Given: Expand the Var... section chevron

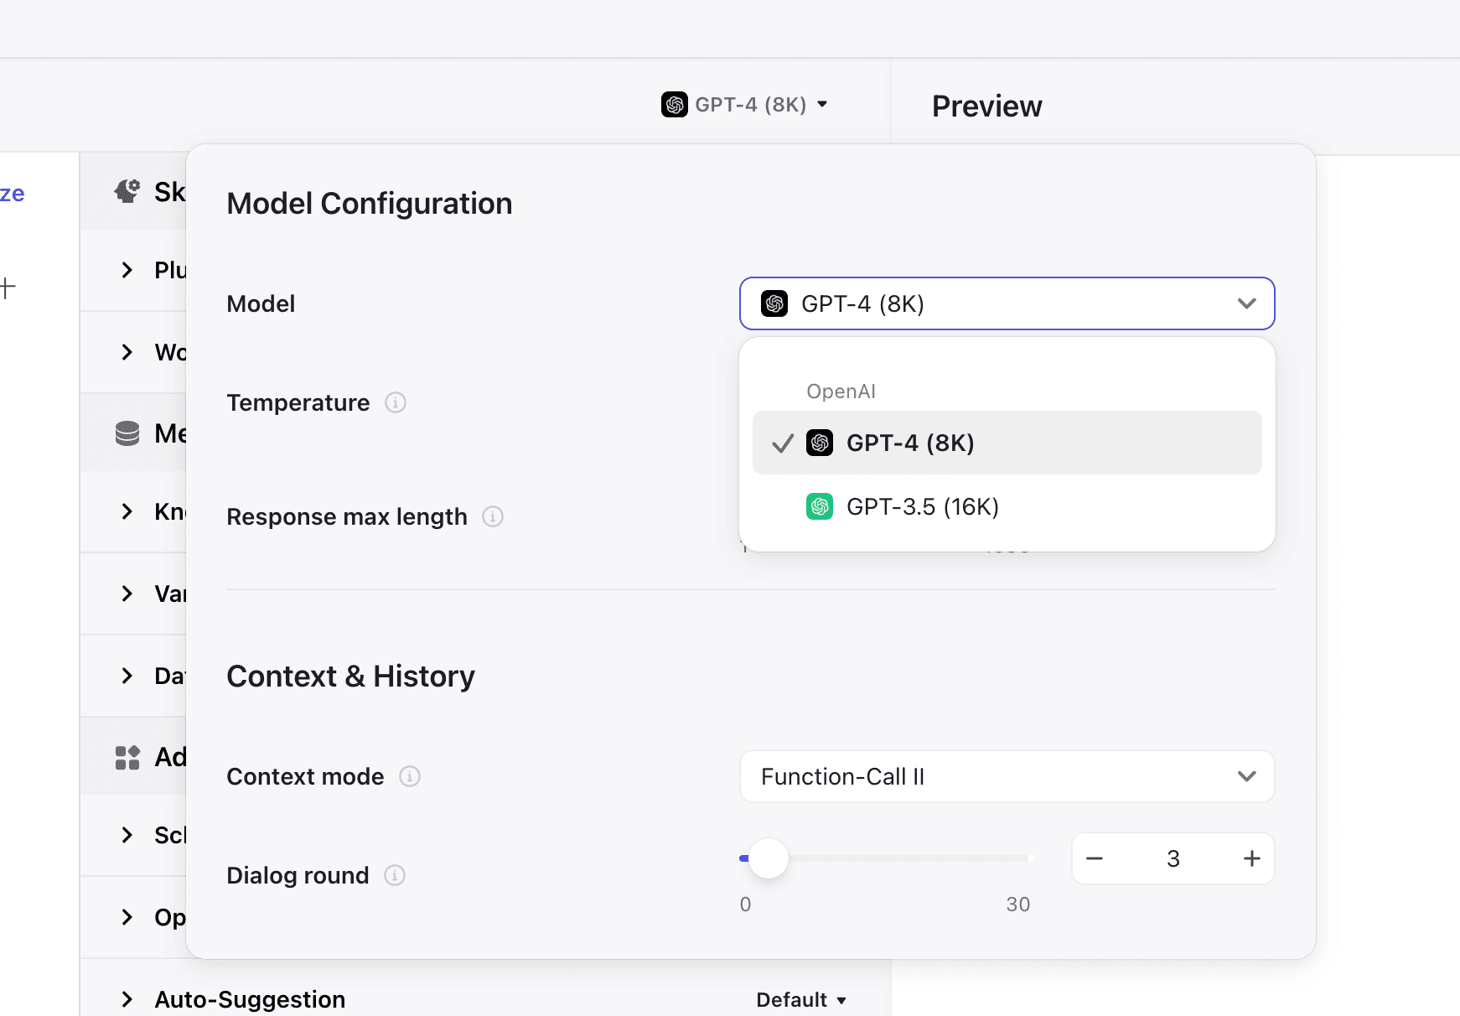Looking at the screenshot, I should click(x=127, y=594).
